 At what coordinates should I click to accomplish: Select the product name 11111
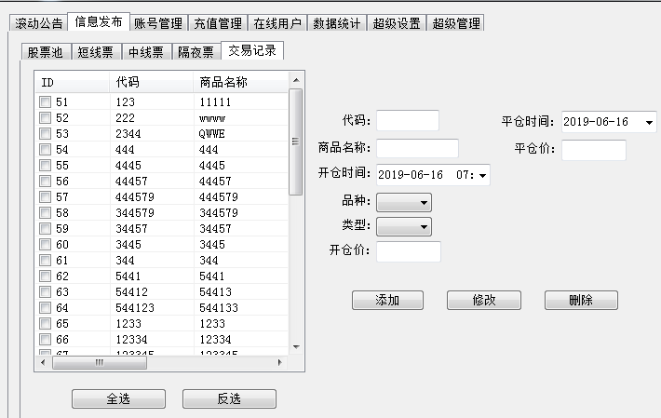click(215, 102)
